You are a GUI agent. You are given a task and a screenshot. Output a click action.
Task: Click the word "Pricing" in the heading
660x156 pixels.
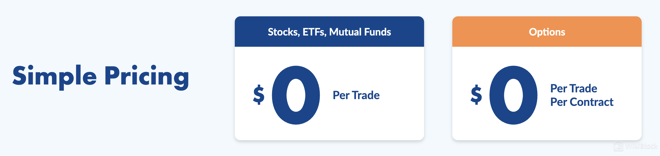pos(147,76)
